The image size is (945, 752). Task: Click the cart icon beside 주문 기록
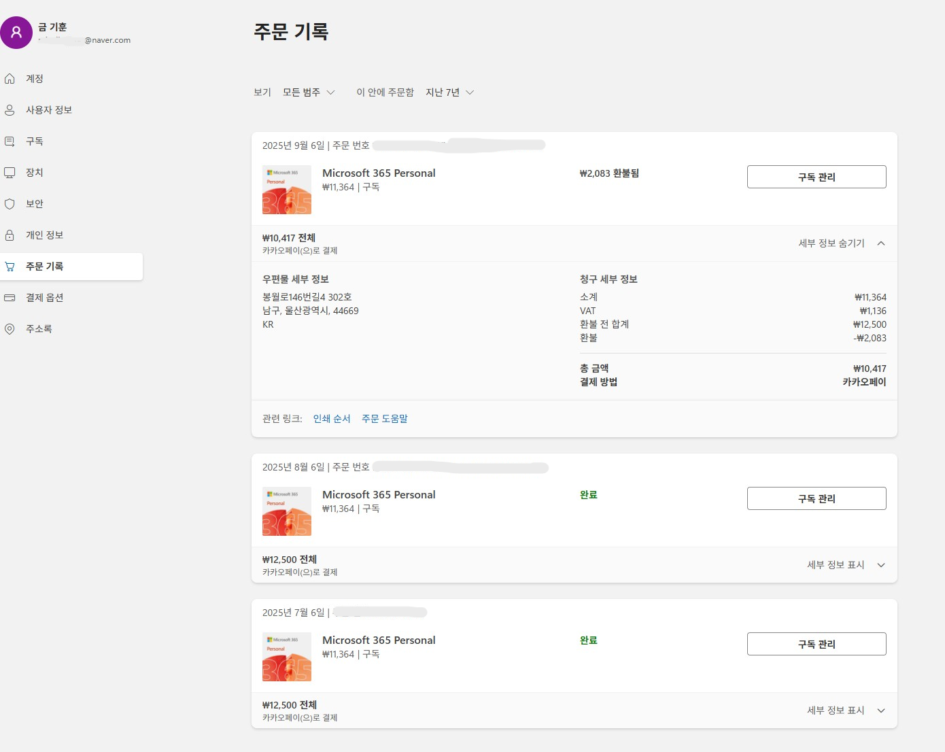[10, 267]
